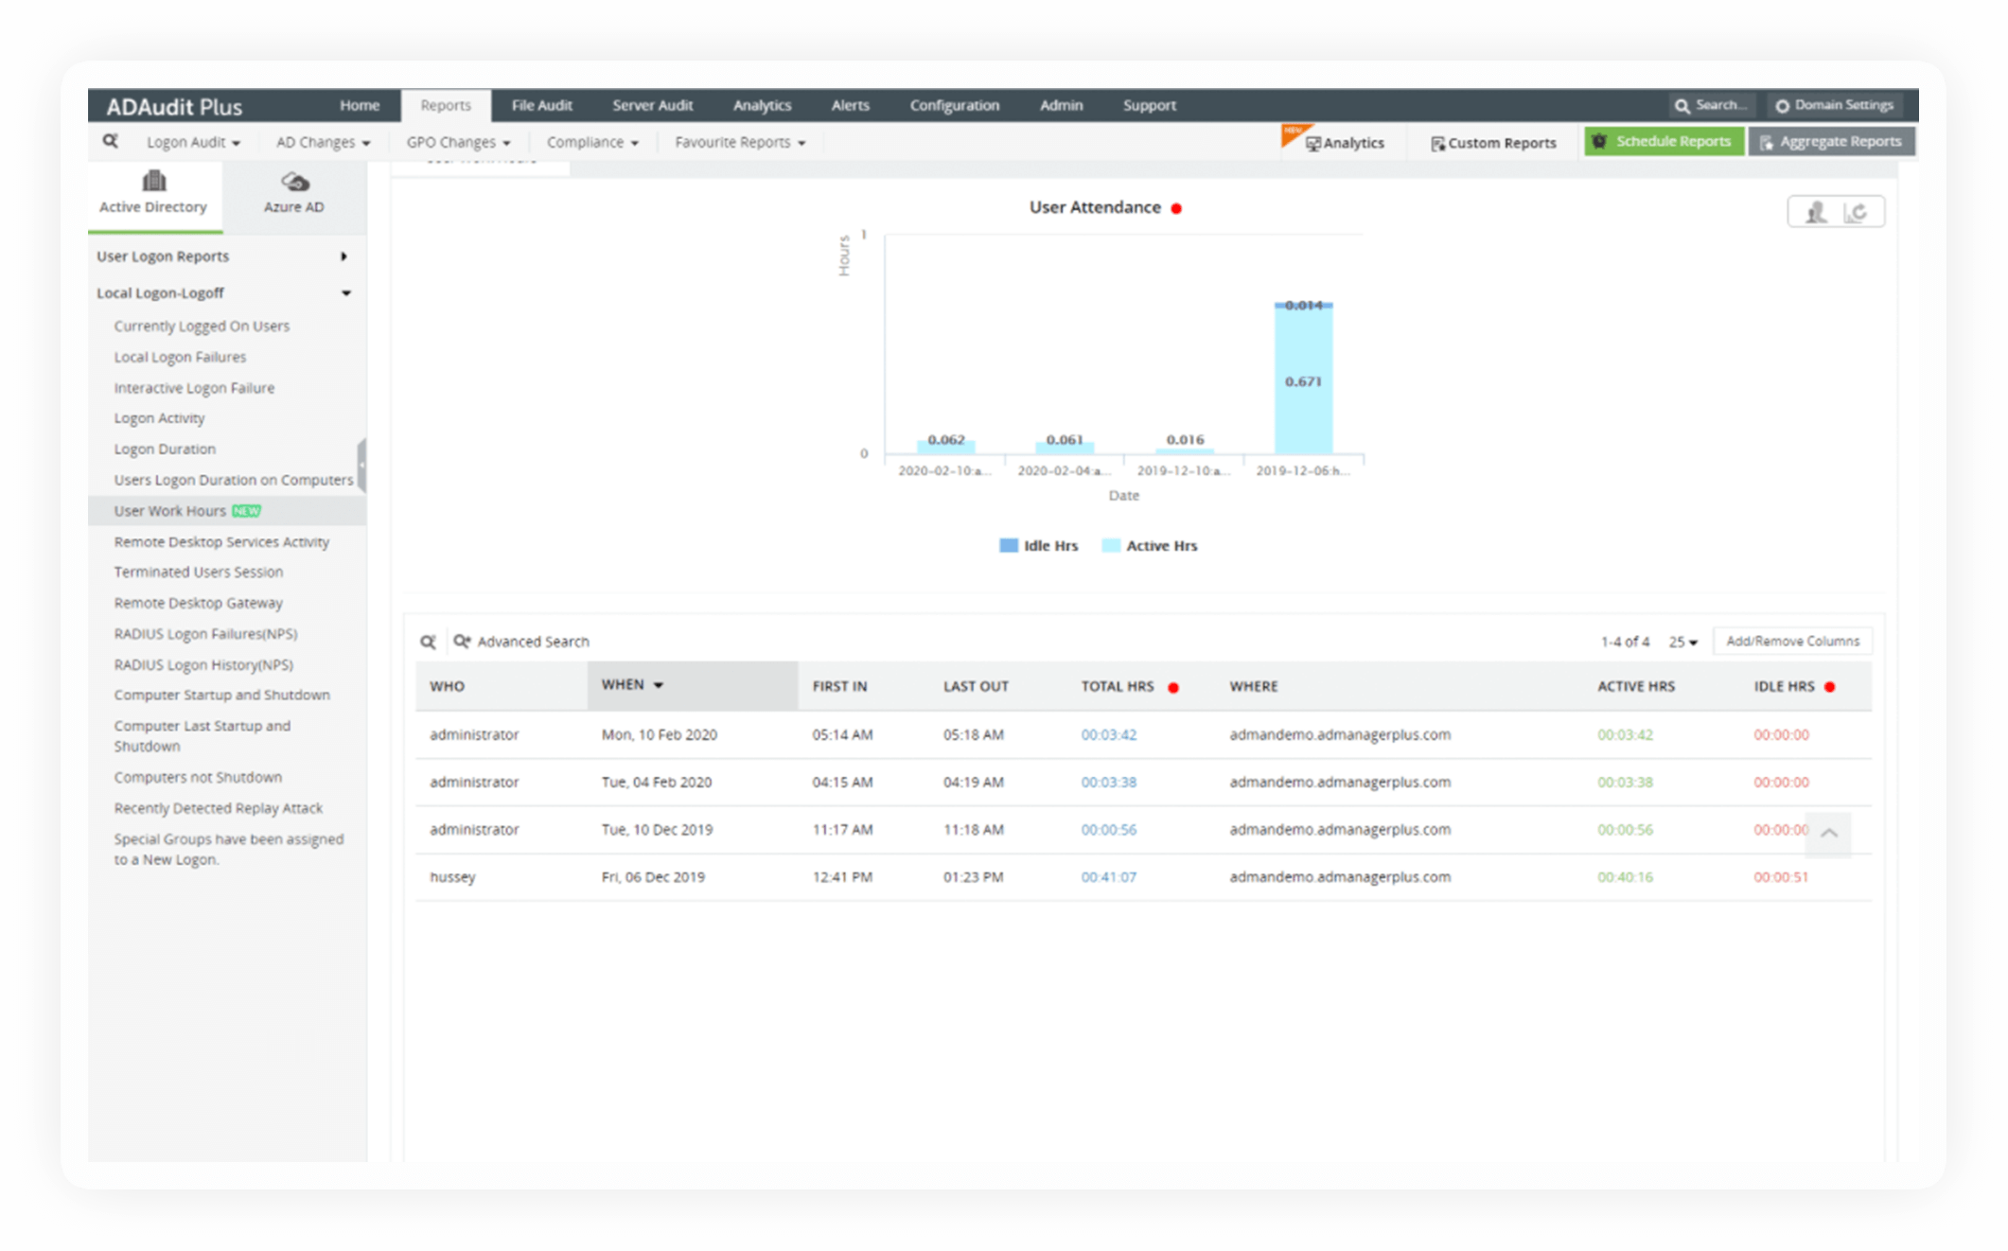
Task: Click the Schedule Reports button
Action: (x=1664, y=141)
